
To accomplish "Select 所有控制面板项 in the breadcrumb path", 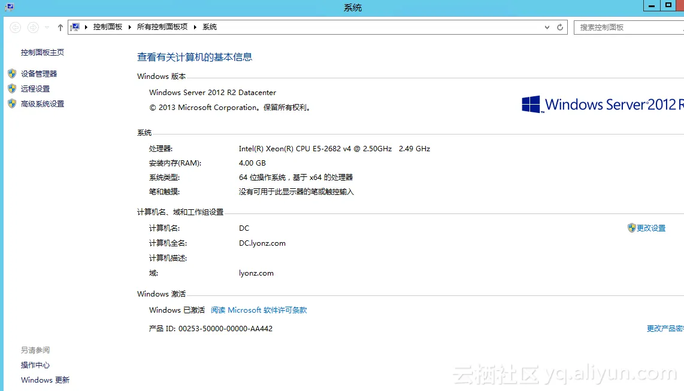I will pyautogui.click(x=162, y=27).
